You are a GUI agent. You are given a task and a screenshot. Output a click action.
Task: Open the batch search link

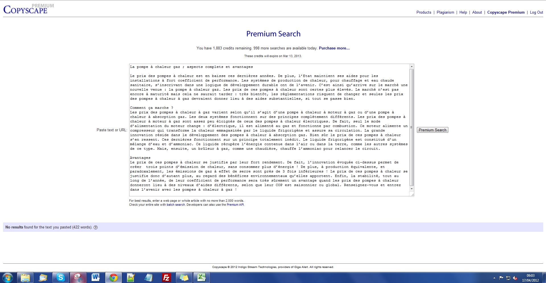point(176,205)
